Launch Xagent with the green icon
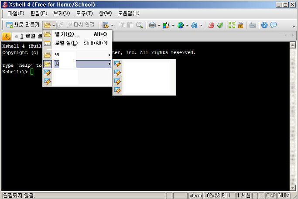298x199 pixels. point(220,25)
